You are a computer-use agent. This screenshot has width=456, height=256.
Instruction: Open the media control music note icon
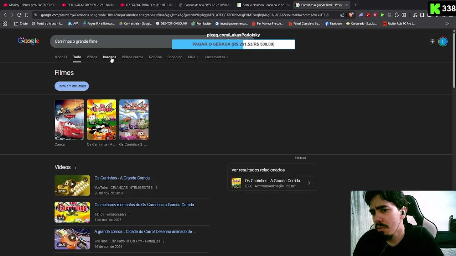(415, 15)
